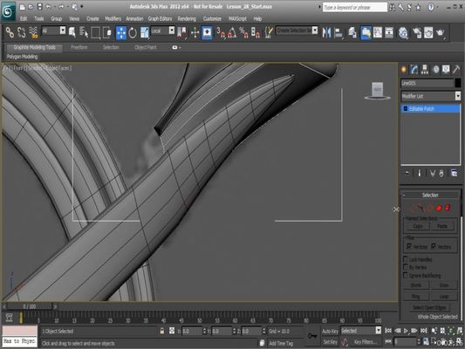The width and height of the screenshot is (465, 349).
Task: Switch to the Freeform ribbon tab
Action: pos(79,47)
